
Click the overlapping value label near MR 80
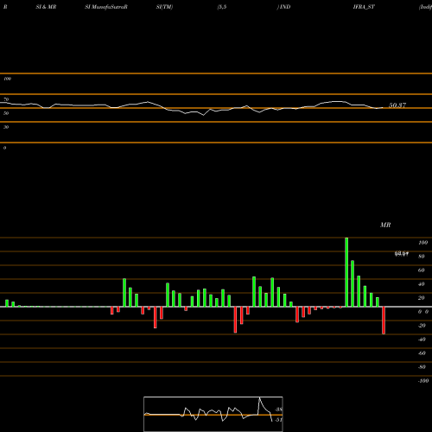(x=402, y=254)
